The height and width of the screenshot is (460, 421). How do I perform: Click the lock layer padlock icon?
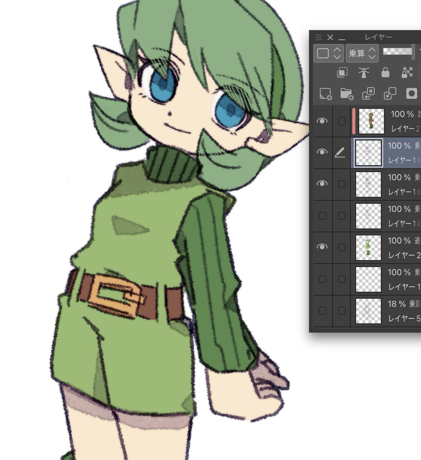385,73
